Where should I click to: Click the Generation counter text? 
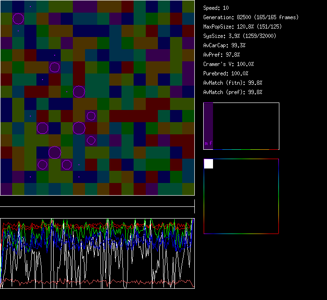pos(251,17)
